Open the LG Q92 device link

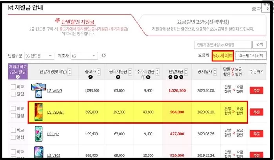(53, 134)
